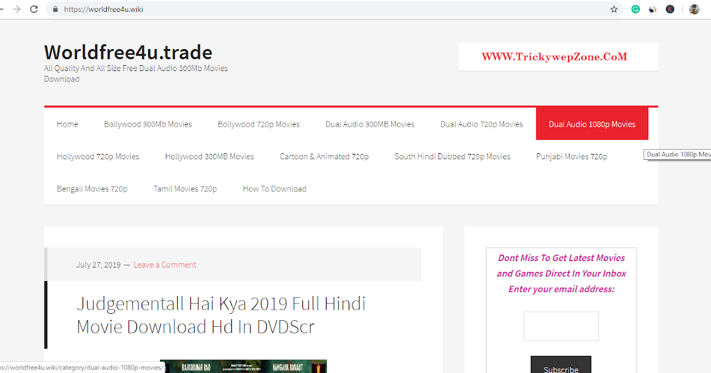
Task: Go to Home menu item
Action: (x=68, y=124)
